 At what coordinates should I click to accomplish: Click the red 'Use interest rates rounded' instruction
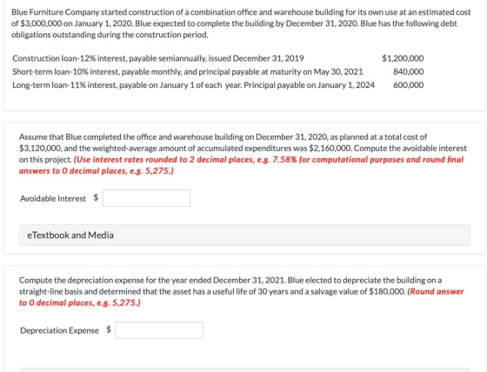[x=241, y=165]
